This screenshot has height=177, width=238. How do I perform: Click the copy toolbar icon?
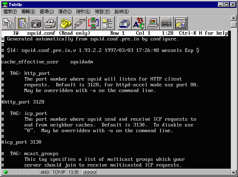click(x=8, y=23)
